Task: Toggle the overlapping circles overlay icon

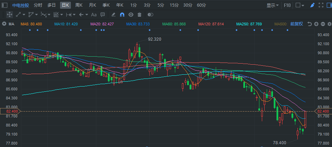Action: [x=150, y=15]
